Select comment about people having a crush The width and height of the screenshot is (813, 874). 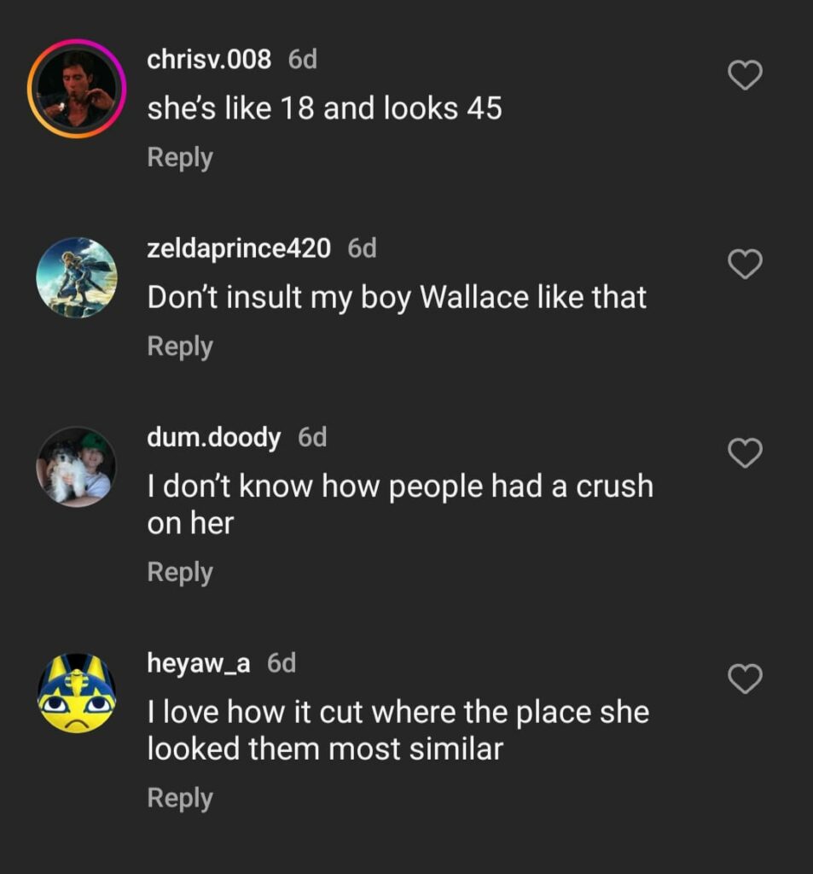(400, 504)
